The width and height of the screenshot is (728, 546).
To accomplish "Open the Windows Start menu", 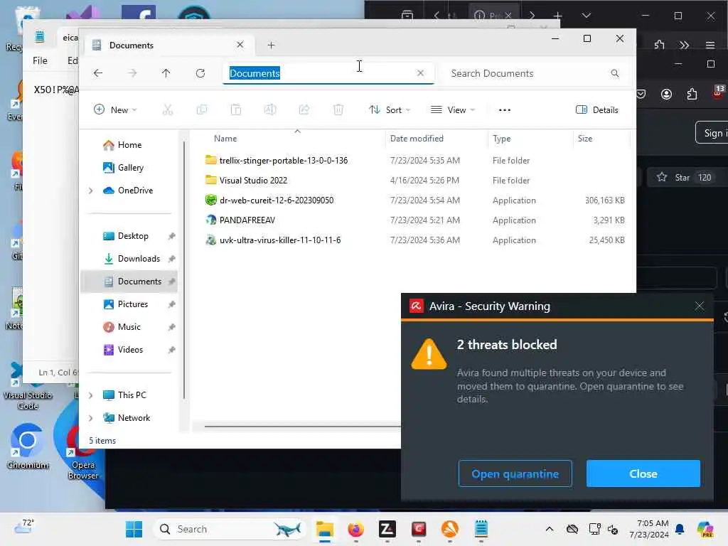I will [x=134, y=529].
